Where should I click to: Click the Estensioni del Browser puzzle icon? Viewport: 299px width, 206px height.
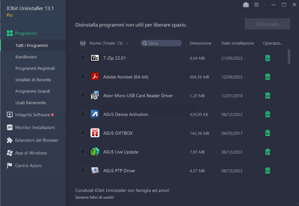pyautogui.click(x=10, y=140)
